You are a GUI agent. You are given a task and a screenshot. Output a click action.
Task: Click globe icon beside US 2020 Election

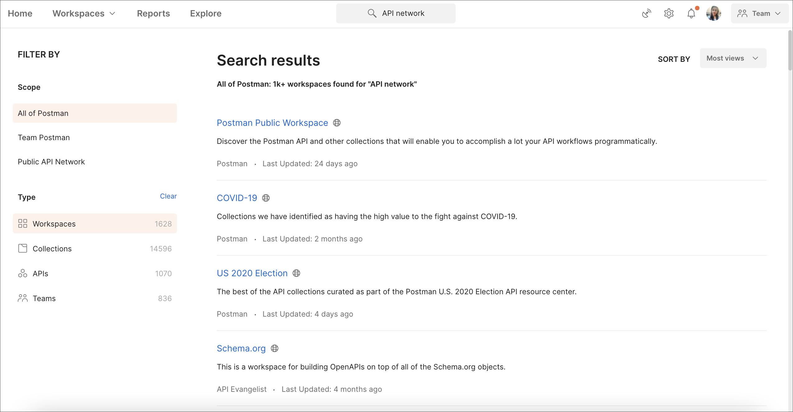click(x=296, y=273)
